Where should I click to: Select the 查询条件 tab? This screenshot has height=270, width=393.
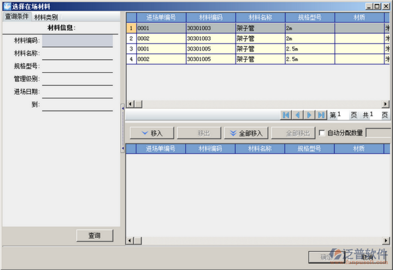coord(17,17)
